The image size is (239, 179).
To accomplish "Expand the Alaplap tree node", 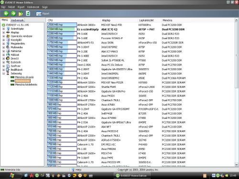I will point(3,32).
